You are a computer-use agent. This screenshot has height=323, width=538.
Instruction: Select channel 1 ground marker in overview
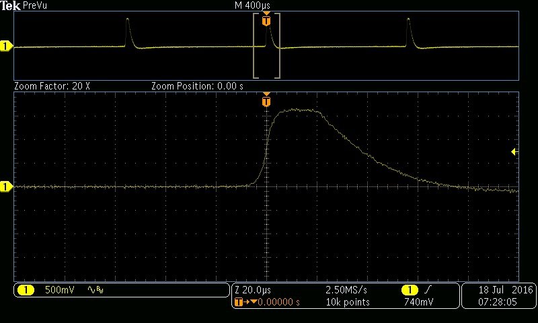(6, 46)
